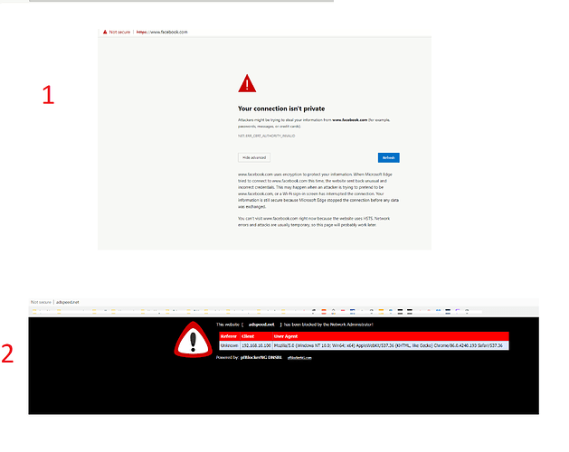Image resolution: width=569 pixels, height=452 pixels.
Task: Click the NET::ERR_CERT_AUTHORITY_INVALID error code
Action: [266, 136]
